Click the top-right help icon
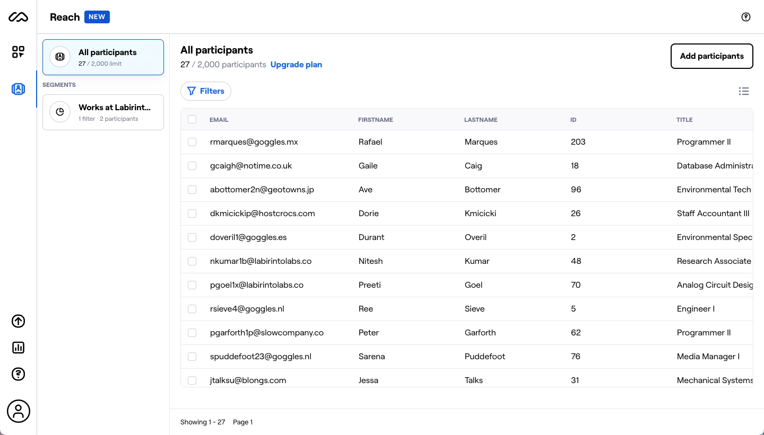 (746, 17)
